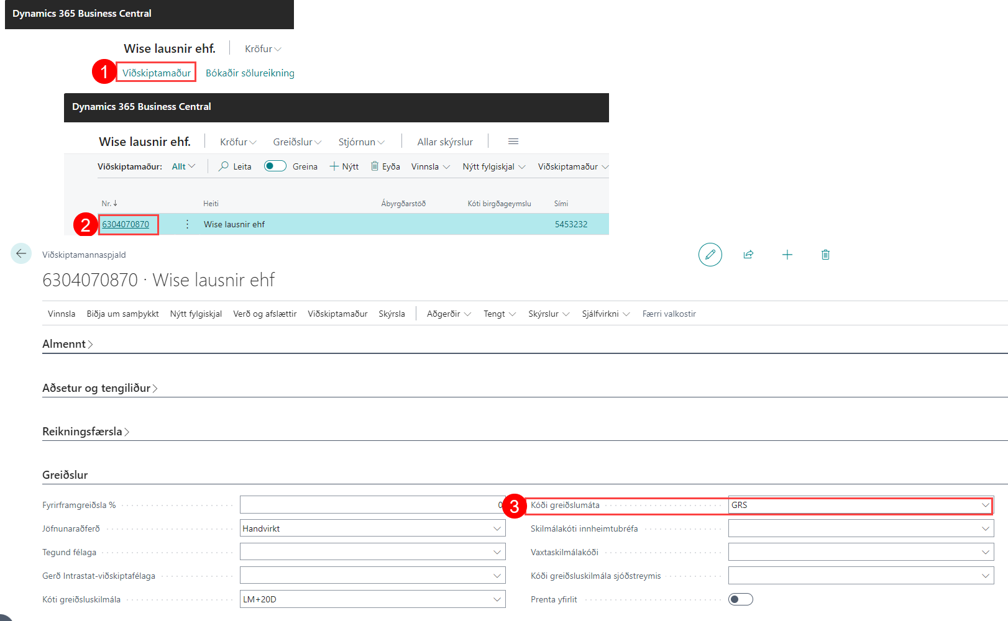Click the Eyða delete button in list toolbar

pyautogui.click(x=385, y=166)
